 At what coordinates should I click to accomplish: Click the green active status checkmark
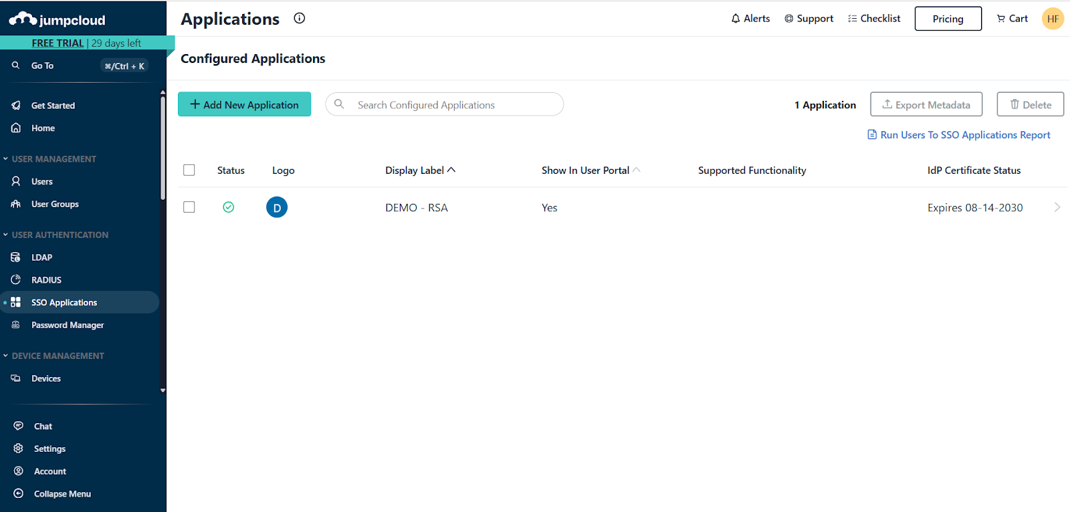coord(229,207)
